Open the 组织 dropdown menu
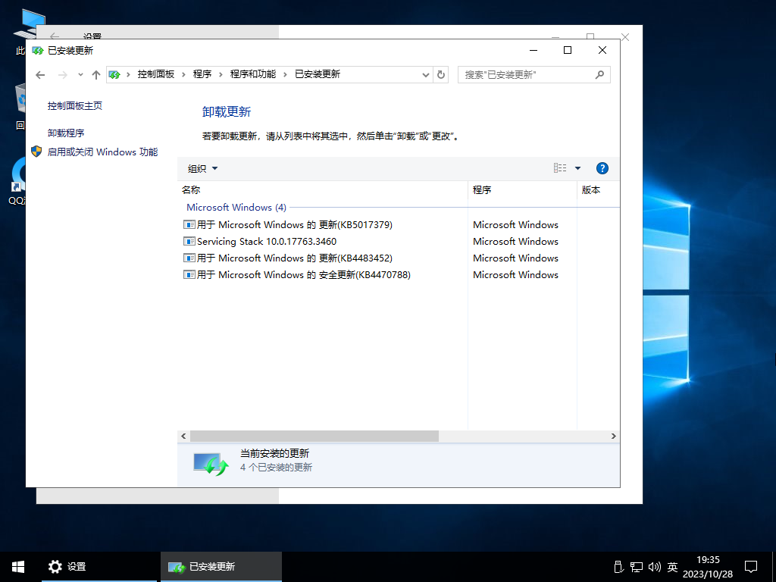The image size is (776, 582). [201, 168]
